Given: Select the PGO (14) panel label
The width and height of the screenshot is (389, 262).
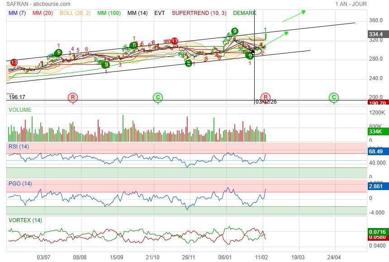Looking at the screenshot, I should [20, 183].
